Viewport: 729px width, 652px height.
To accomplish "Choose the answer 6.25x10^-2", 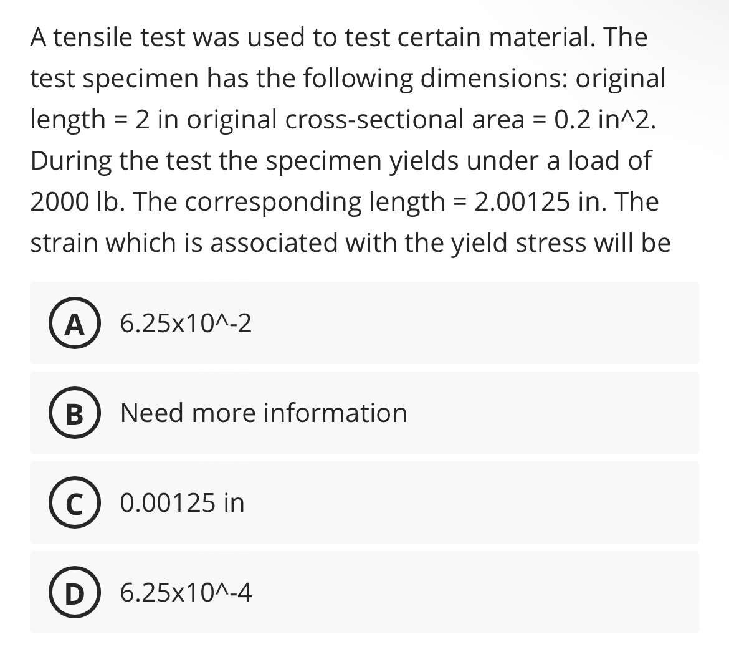I will pos(186,323).
